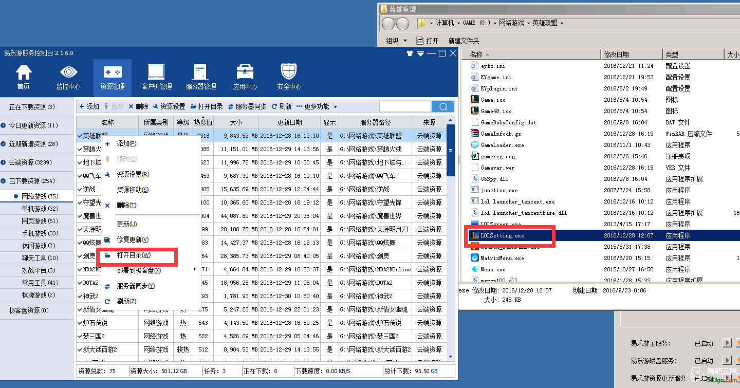
Task: Open 监控中心 eye icon
Action: [x=68, y=77]
